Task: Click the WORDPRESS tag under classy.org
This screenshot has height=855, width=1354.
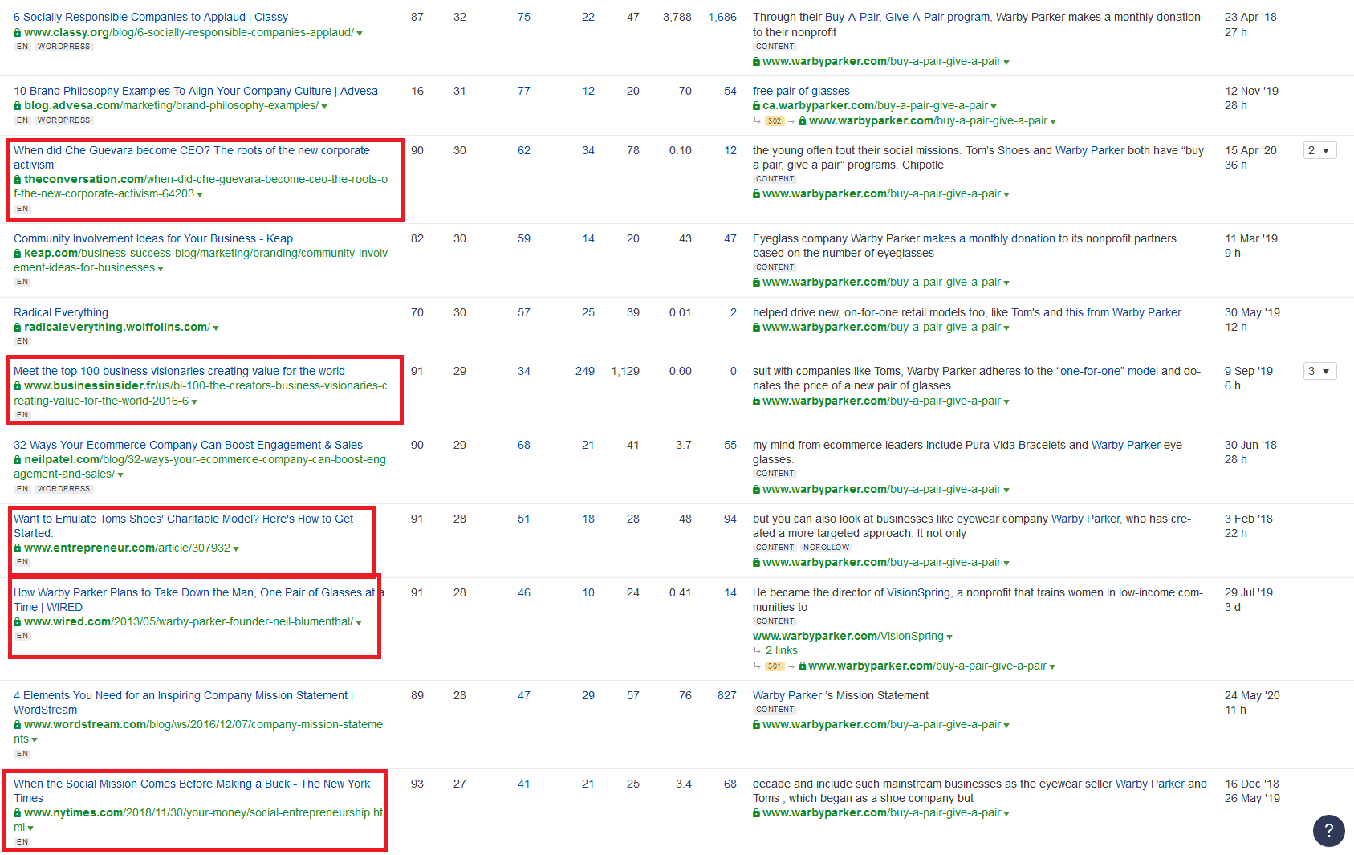Action: click(64, 47)
